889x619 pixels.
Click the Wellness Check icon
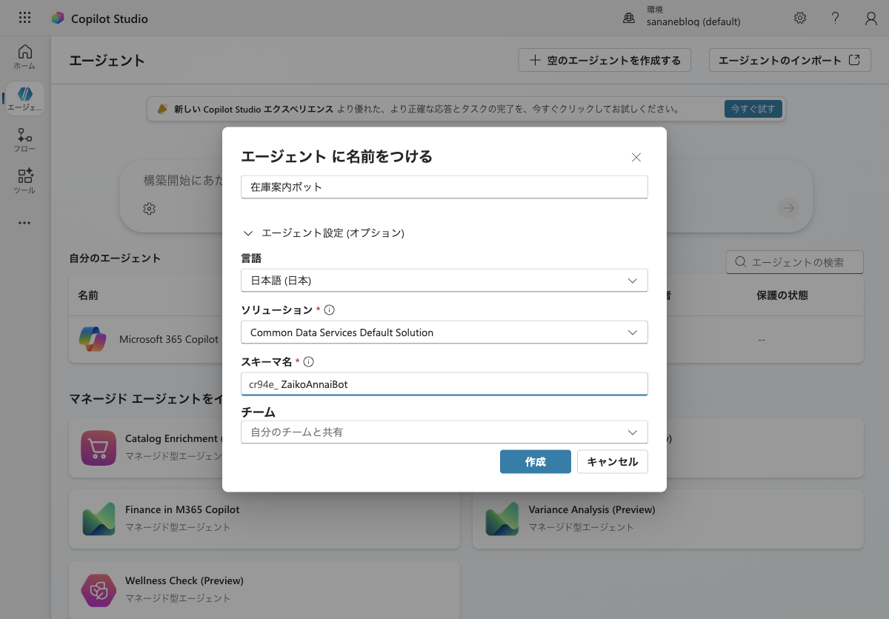[x=99, y=589]
